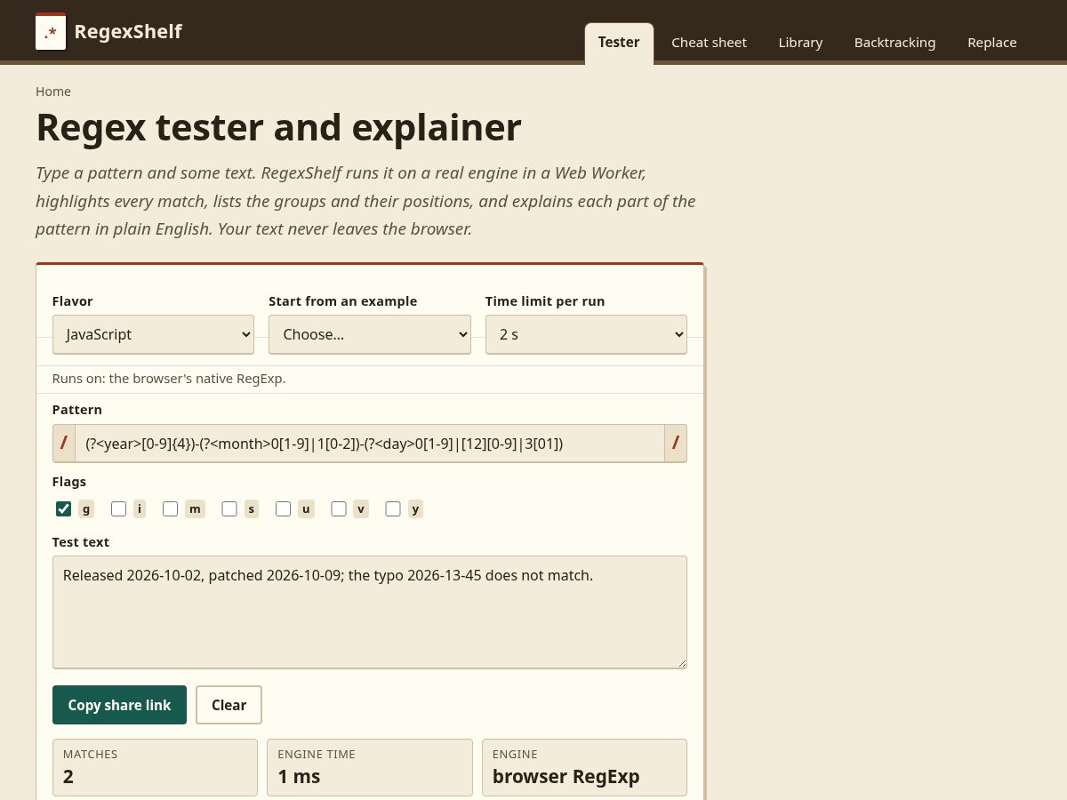Click the 'Runs on: the browser's native RegExp.' note
Image resolution: width=1067 pixels, height=800 pixels.
point(169,379)
